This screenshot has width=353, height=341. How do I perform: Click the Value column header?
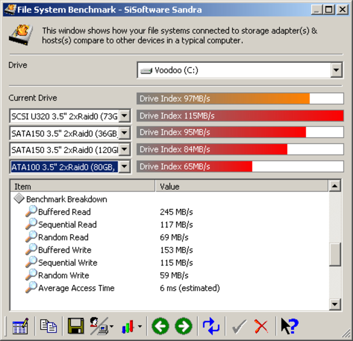[242, 186]
